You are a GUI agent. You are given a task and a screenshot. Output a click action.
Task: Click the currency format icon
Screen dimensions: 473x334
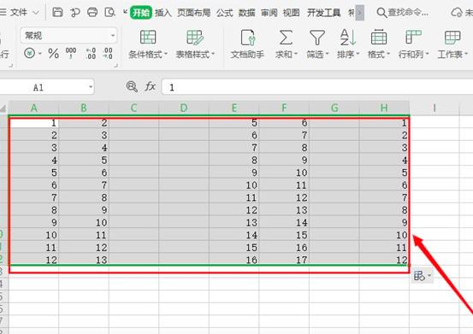[x=30, y=53]
